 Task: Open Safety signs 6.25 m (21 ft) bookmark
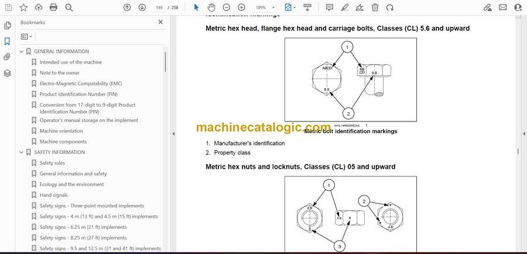coord(83,227)
